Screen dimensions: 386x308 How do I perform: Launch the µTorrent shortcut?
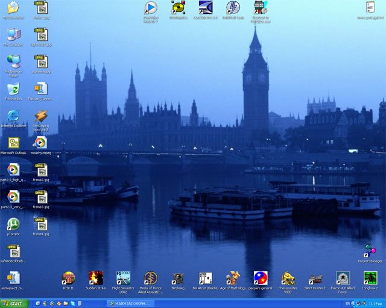(13, 224)
